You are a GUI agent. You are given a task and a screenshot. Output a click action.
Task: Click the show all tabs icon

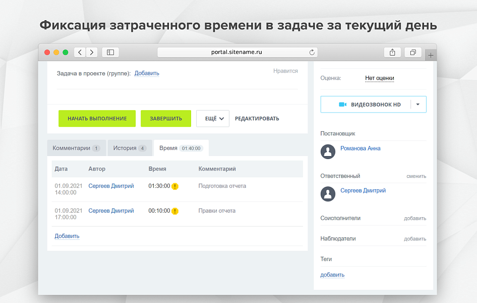point(412,52)
